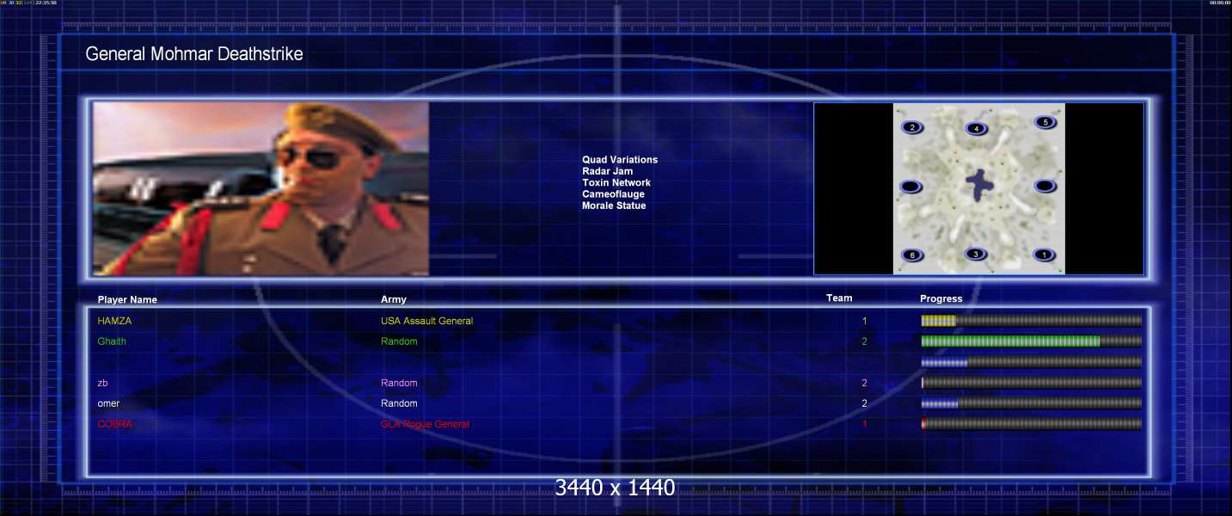This screenshot has width=1232, height=516.
Task: Click the timer readout in the top-right corner
Action: (1220, 3)
